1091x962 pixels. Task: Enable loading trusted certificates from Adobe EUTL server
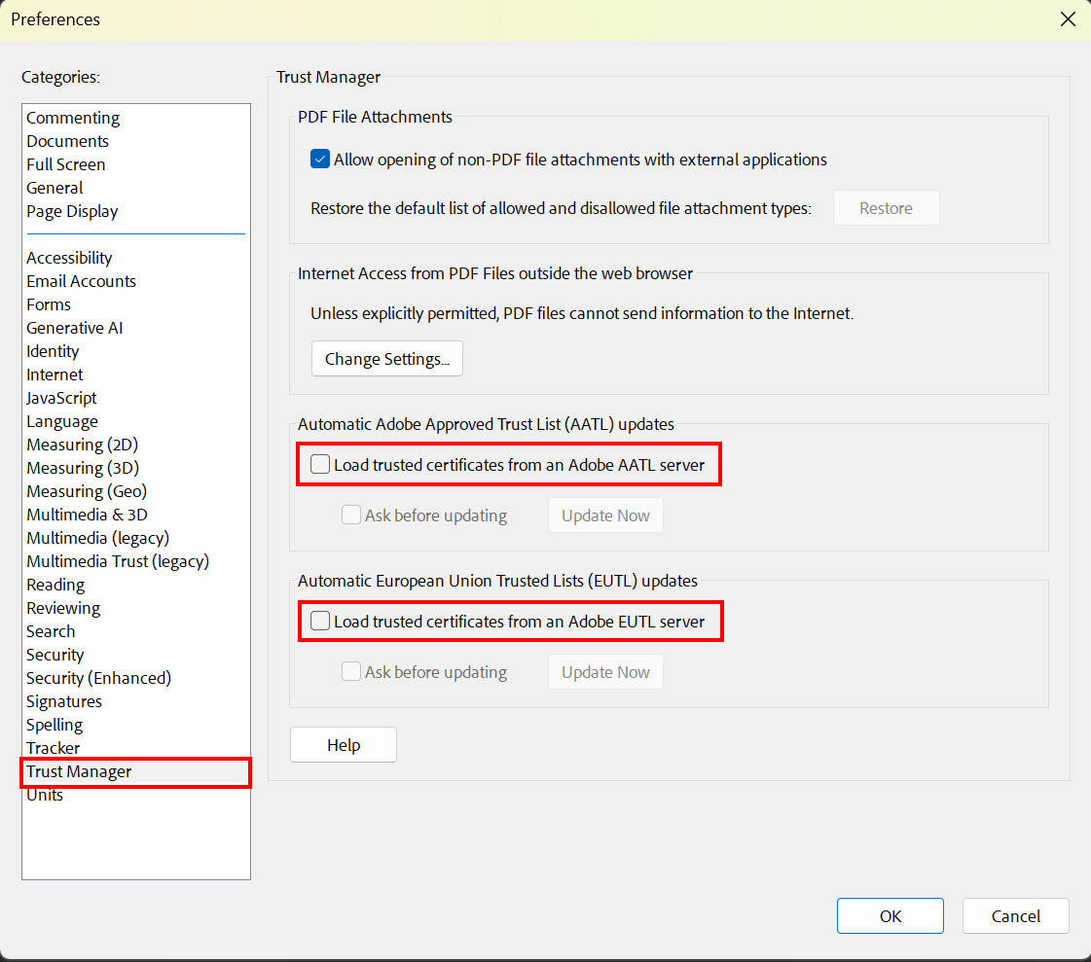pyautogui.click(x=320, y=622)
